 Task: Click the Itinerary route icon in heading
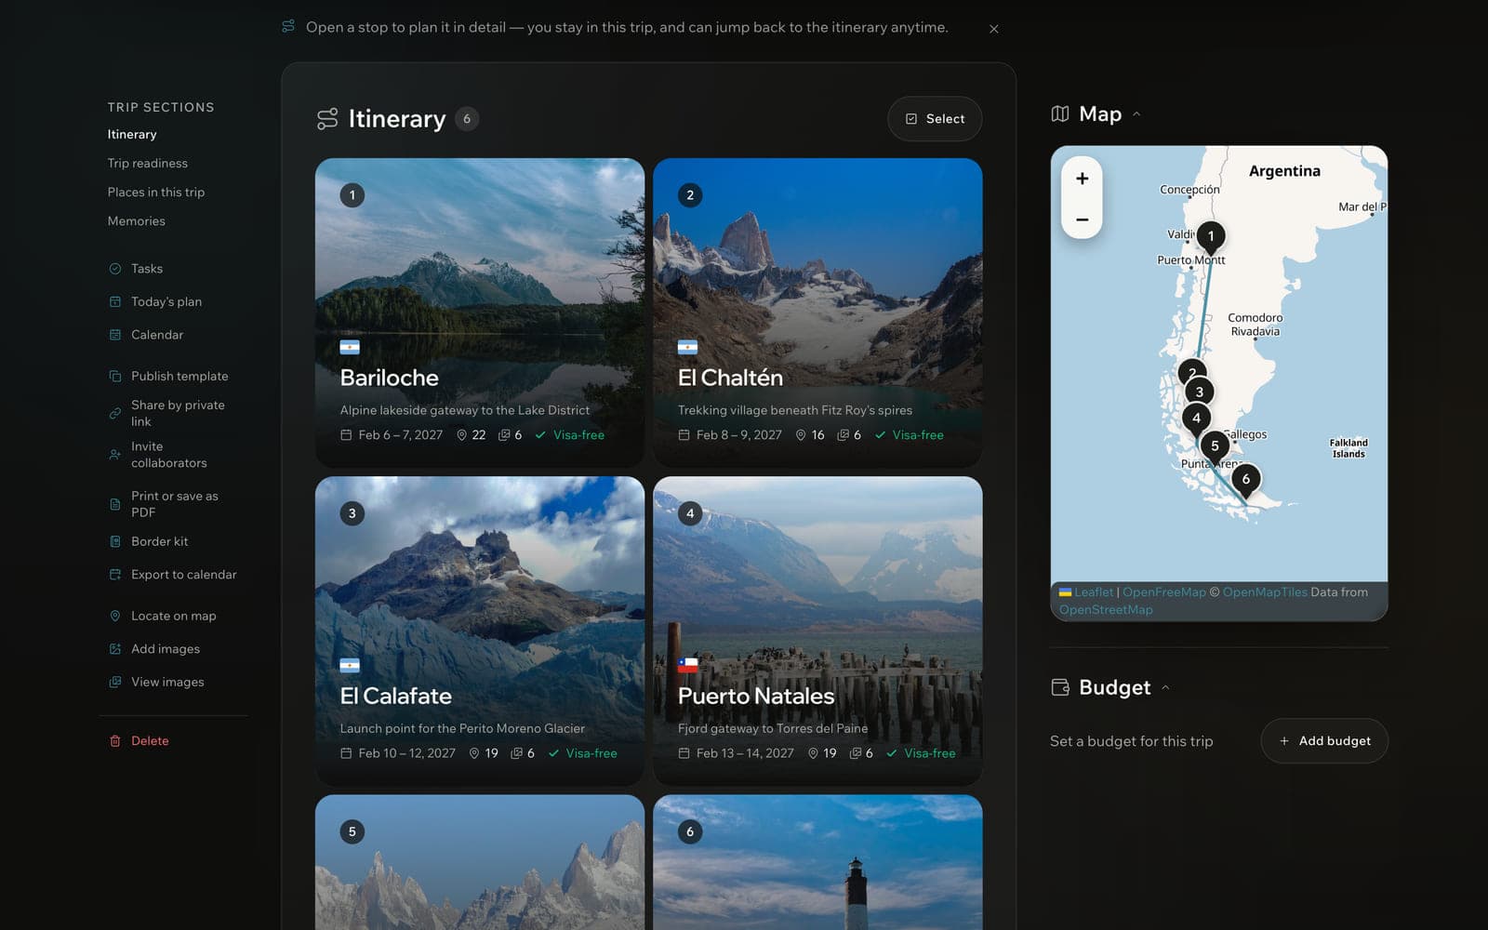click(327, 119)
